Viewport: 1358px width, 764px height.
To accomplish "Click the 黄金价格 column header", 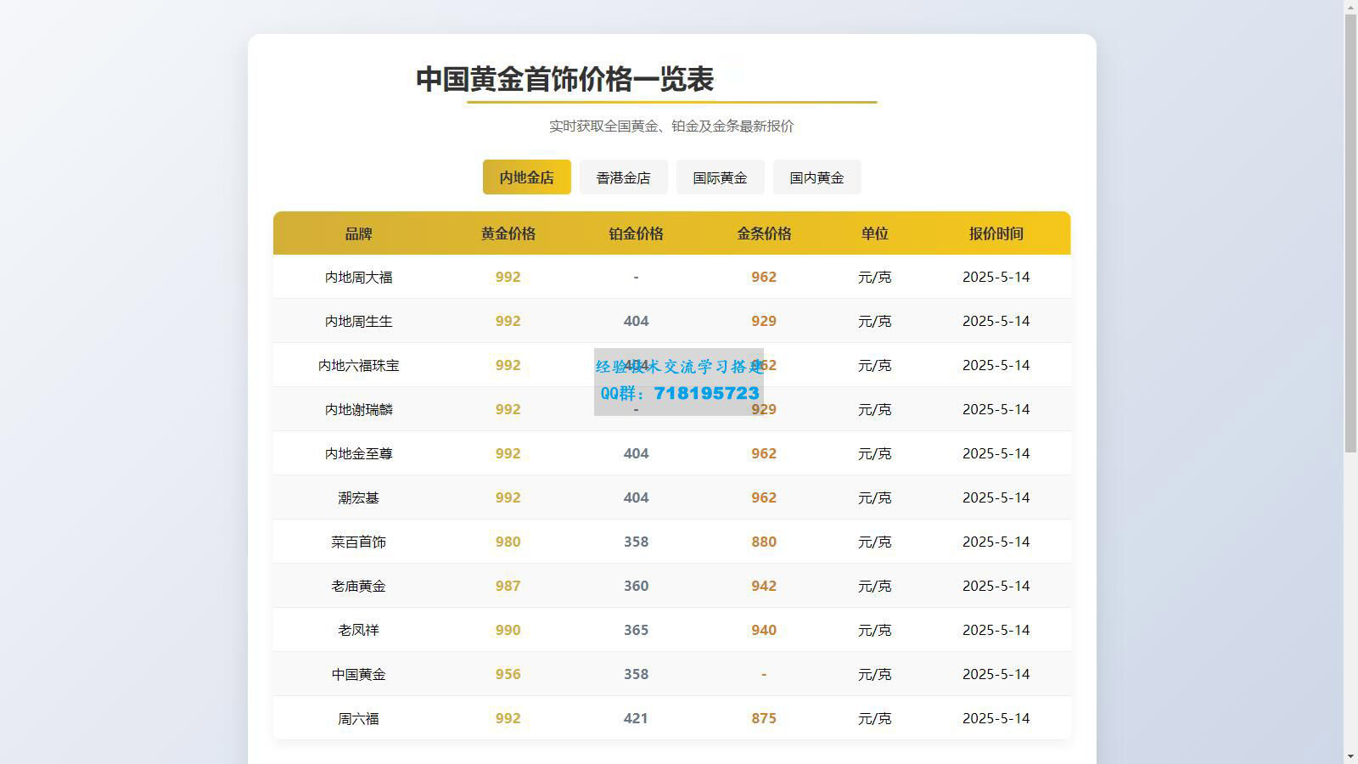I will click(508, 233).
